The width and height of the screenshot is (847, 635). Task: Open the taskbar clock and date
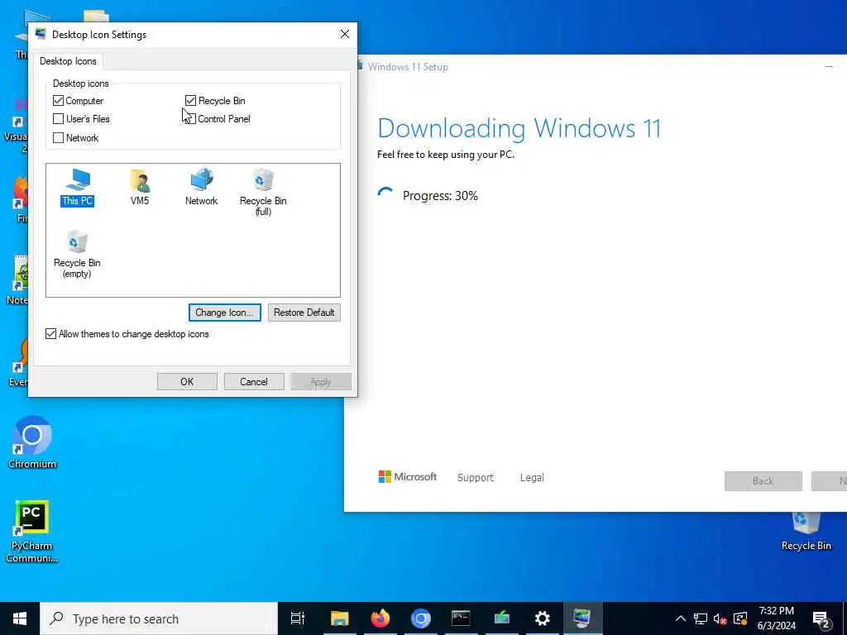(x=776, y=618)
